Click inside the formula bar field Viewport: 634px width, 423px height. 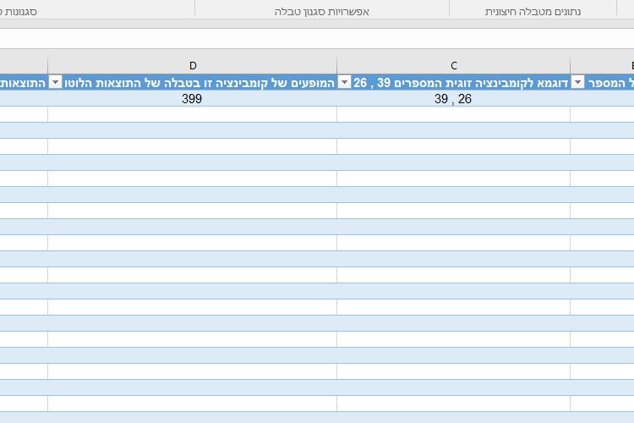(317, 39)
